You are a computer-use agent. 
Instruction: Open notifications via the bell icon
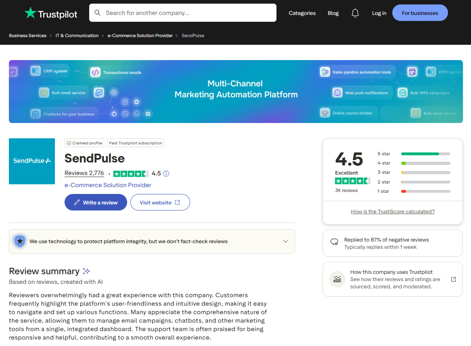[x=355, y=13]
